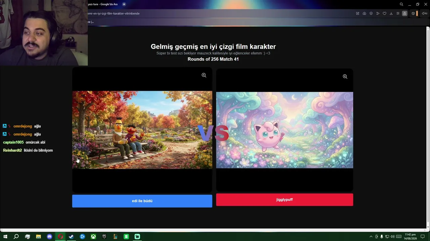Open Epic Games Launcher from the taskbar
Screen dimensions: 430x241
point(104,237)
